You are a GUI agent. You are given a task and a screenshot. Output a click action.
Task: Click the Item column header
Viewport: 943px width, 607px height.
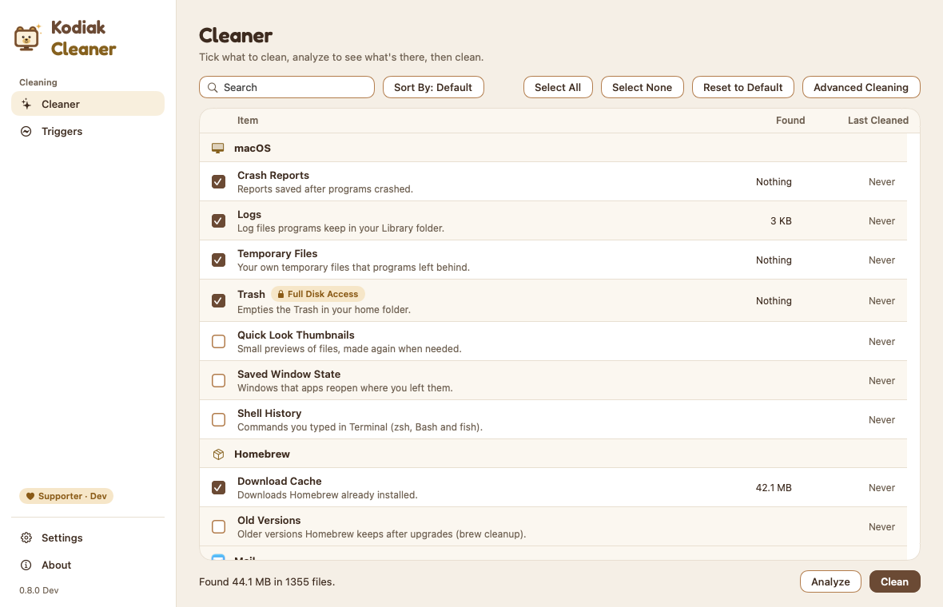pos(247,120)
